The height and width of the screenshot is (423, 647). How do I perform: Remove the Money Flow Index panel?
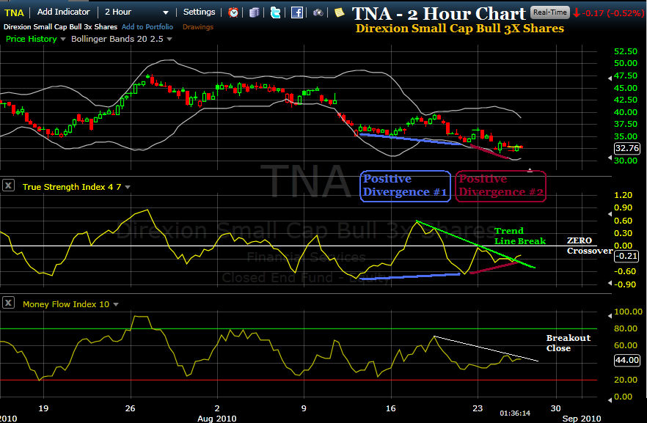click(8, 303)
